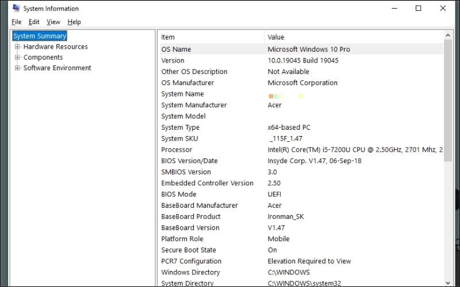Click the x64-based PC value

[x=289, y=127]
